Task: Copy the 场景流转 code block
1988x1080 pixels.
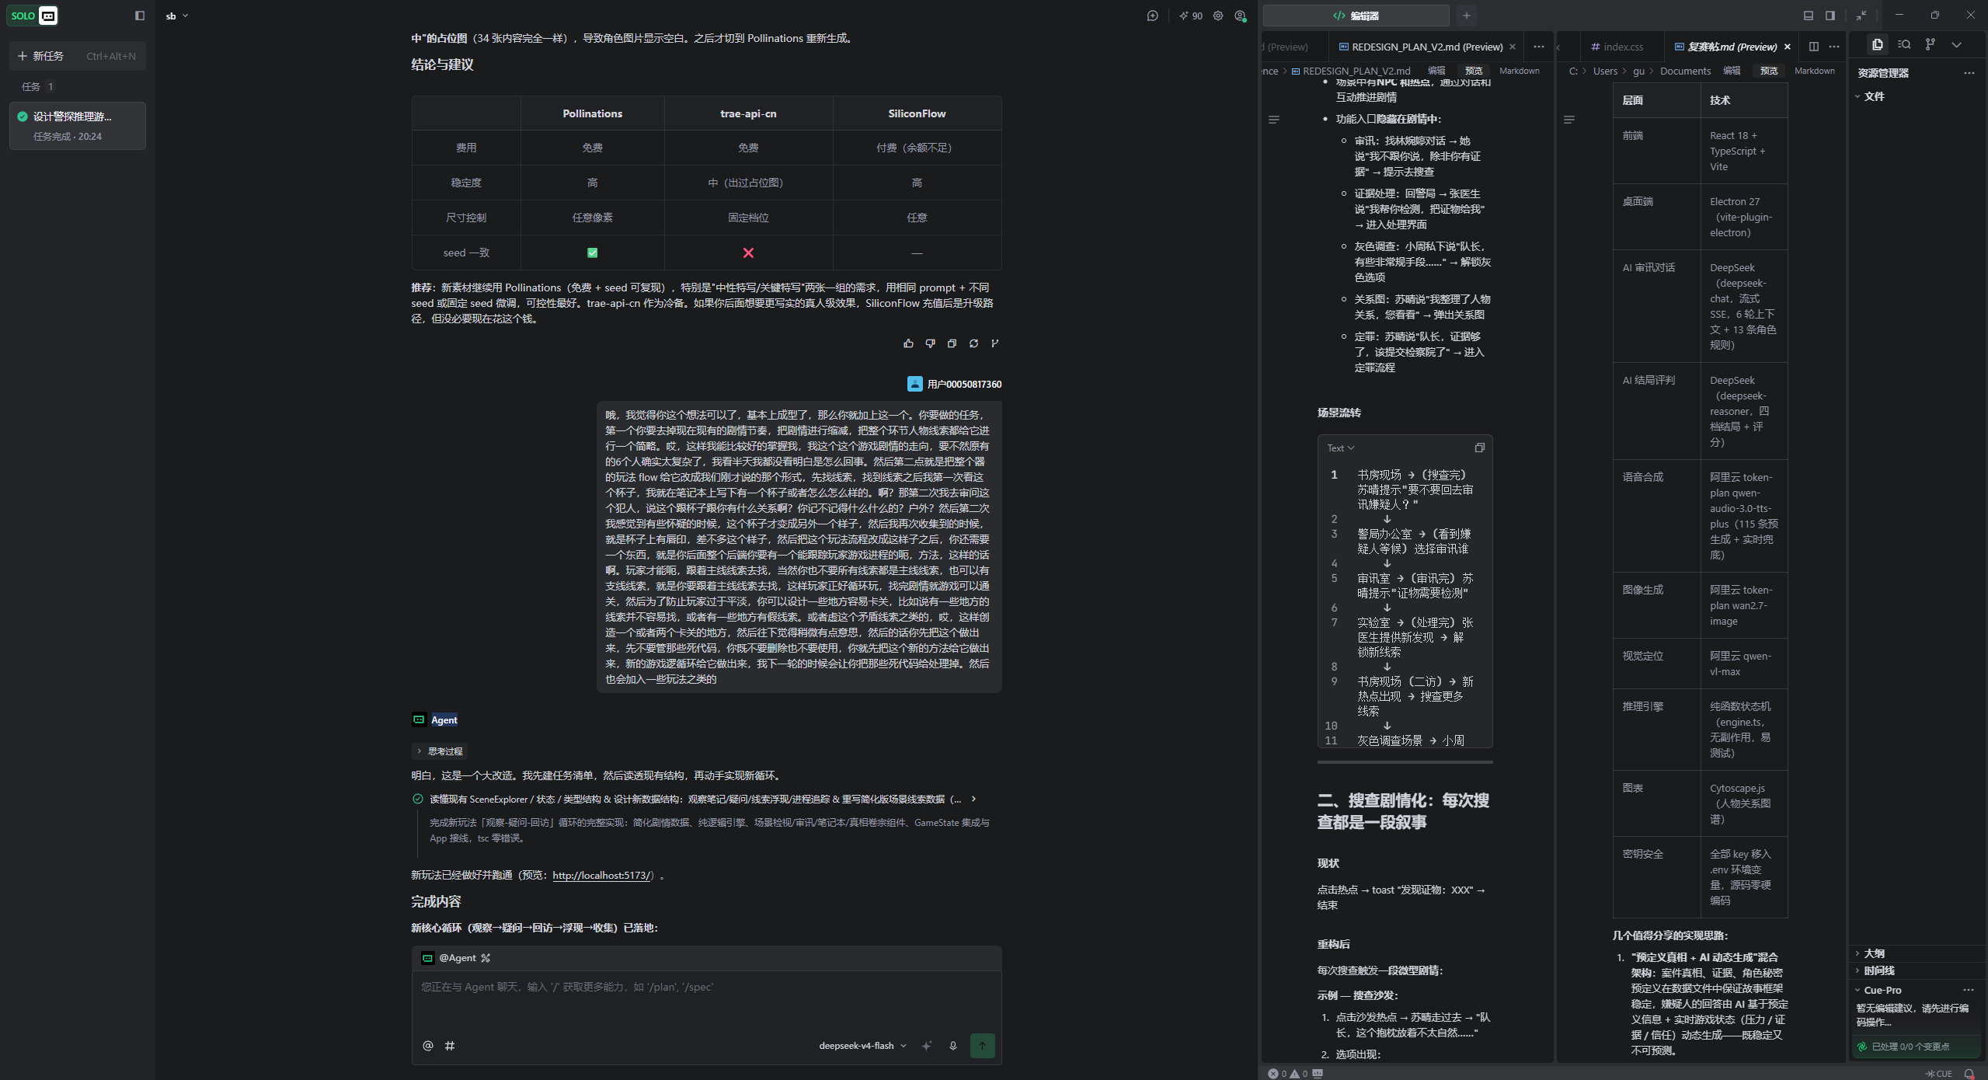Action: (1479, 448)
